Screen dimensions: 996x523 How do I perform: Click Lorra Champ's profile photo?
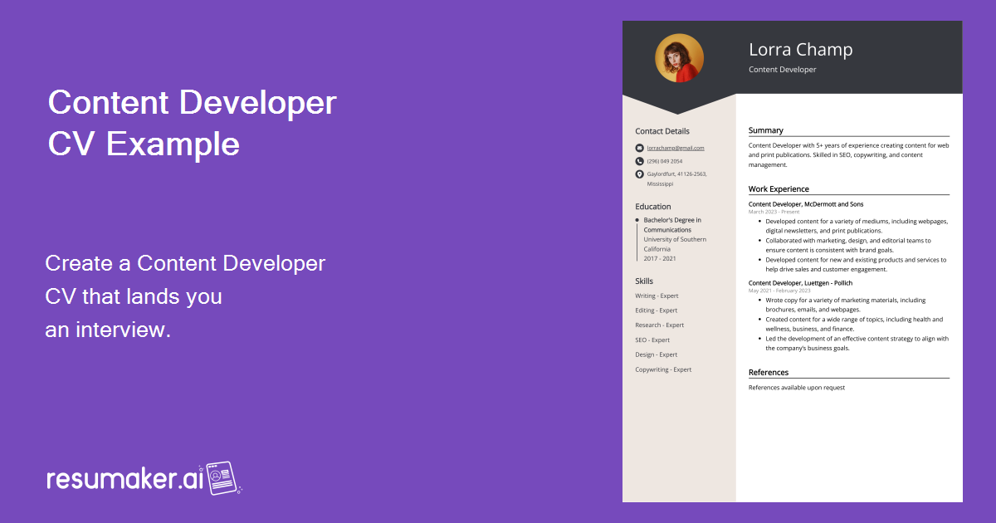[x=679, y=58]
